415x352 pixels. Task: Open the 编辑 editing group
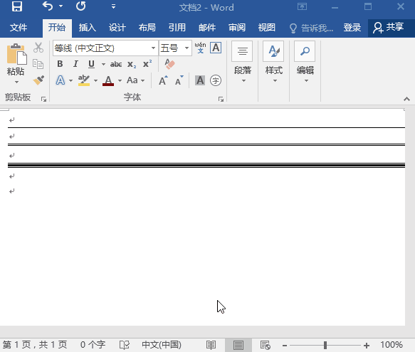click(x=305, y=63)
